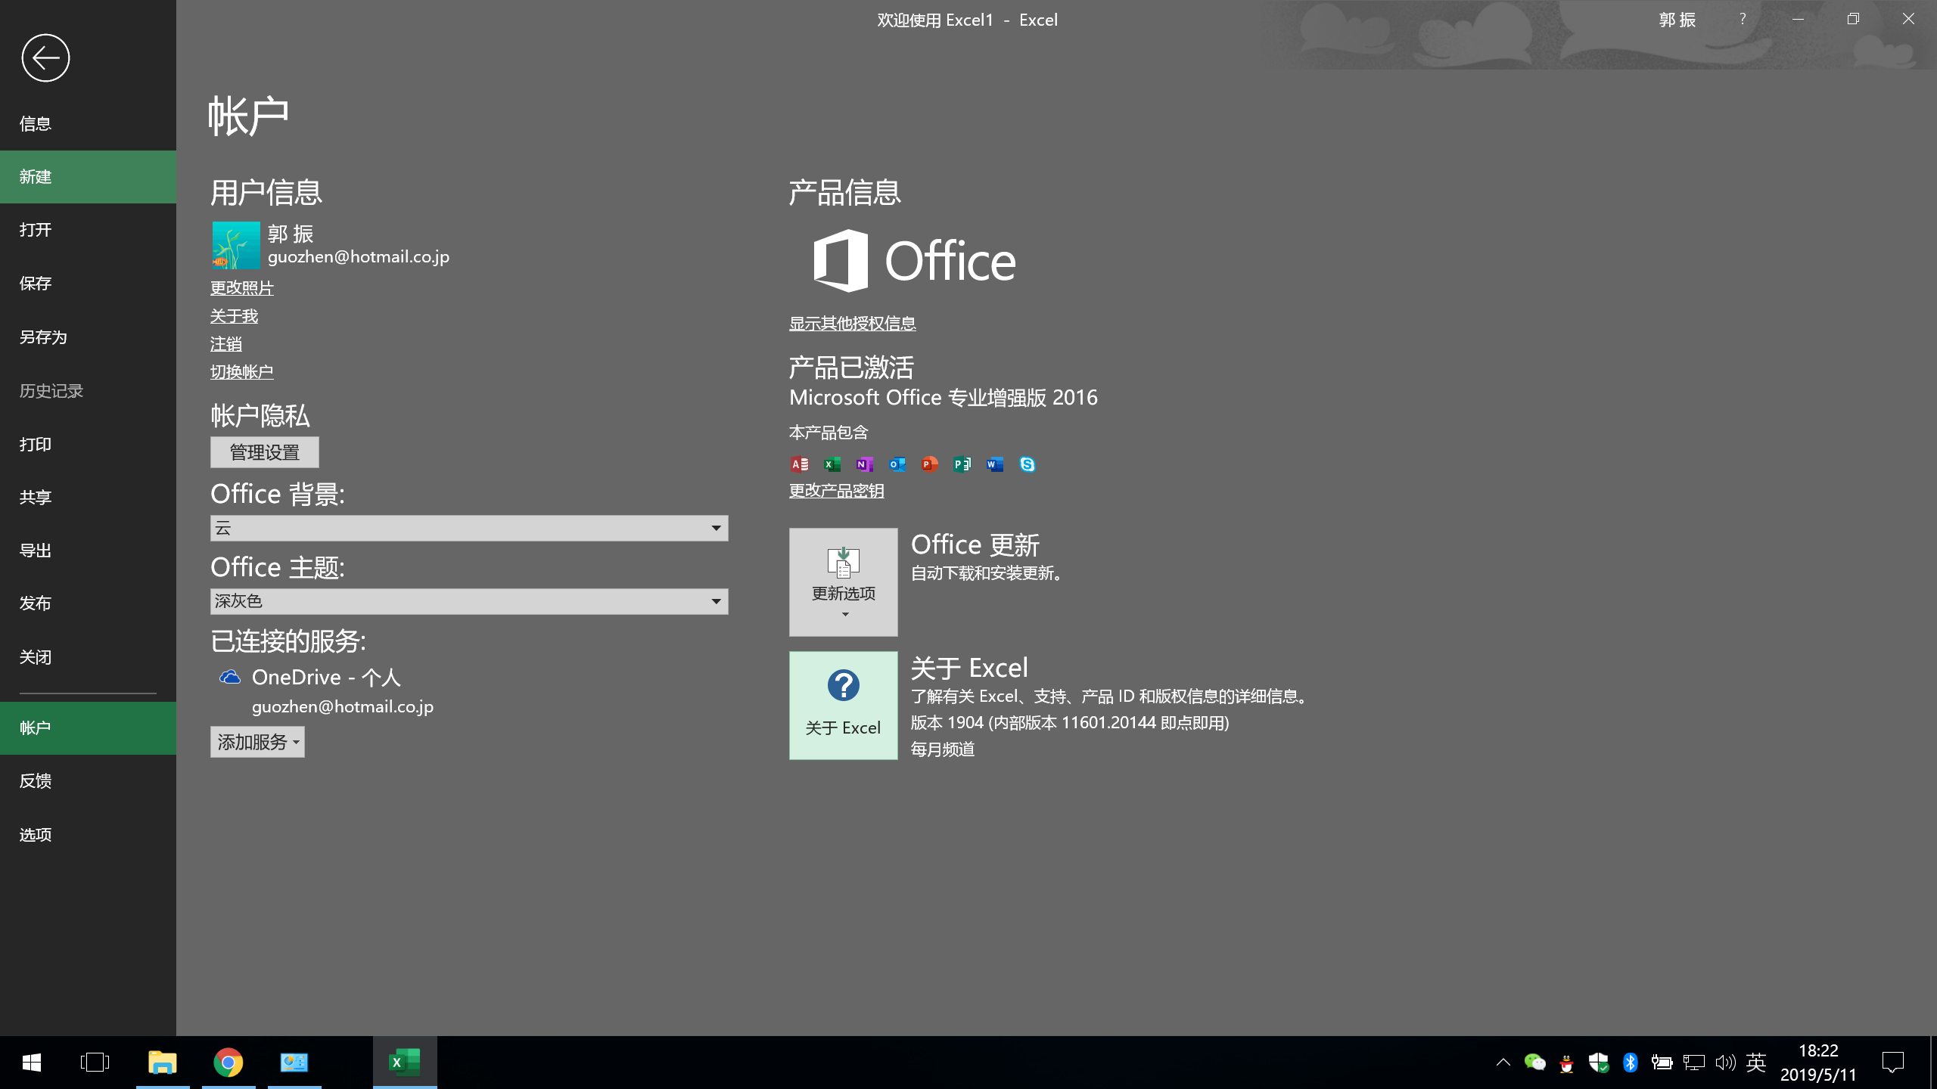The image size is (1937, 1089).
Task: Click the Excel app icon under 本产品包含
Action: (x=832, y=464)
